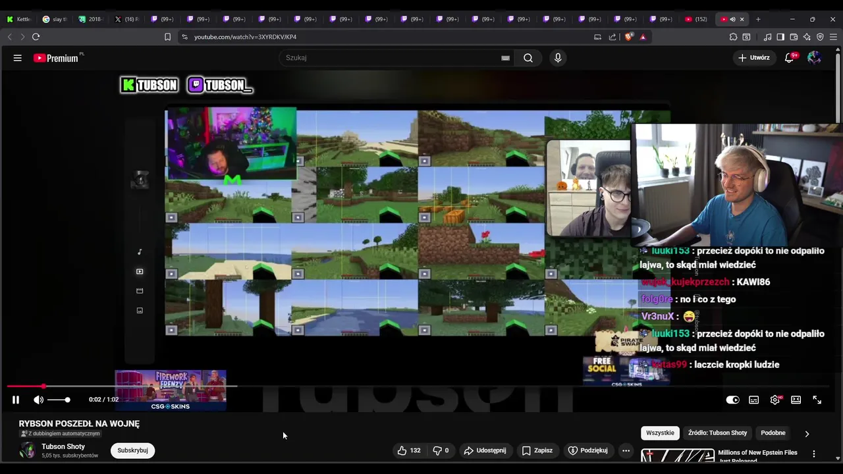This screenshot has width=843, height=474.
Task: Open Brave Shields lion icon
Action: (628, 37)
